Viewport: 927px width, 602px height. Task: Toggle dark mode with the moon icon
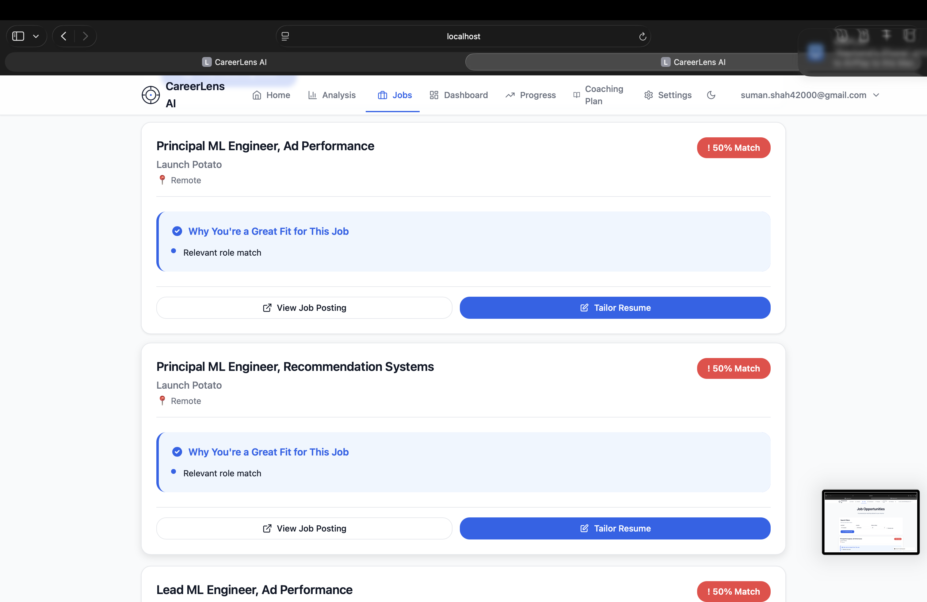pyautogui.click(x=711, y=95)
